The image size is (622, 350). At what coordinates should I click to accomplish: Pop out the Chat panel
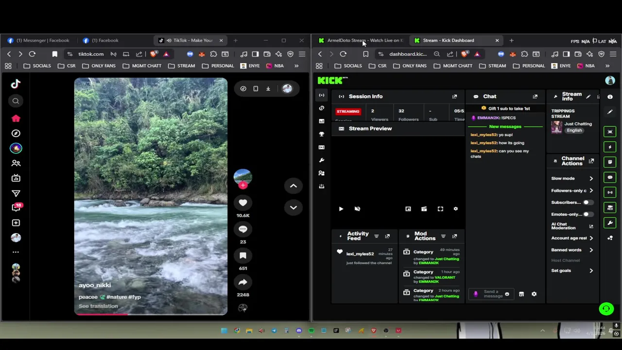click(x=535, y=97)
